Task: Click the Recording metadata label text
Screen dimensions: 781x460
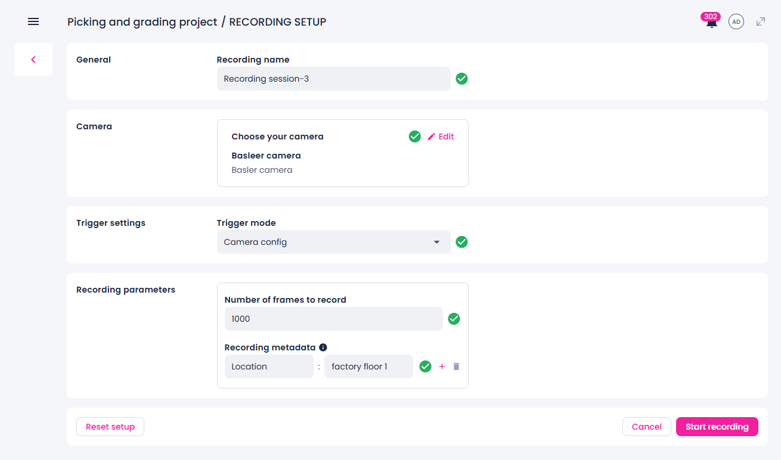Action: [x=270, y=347]
